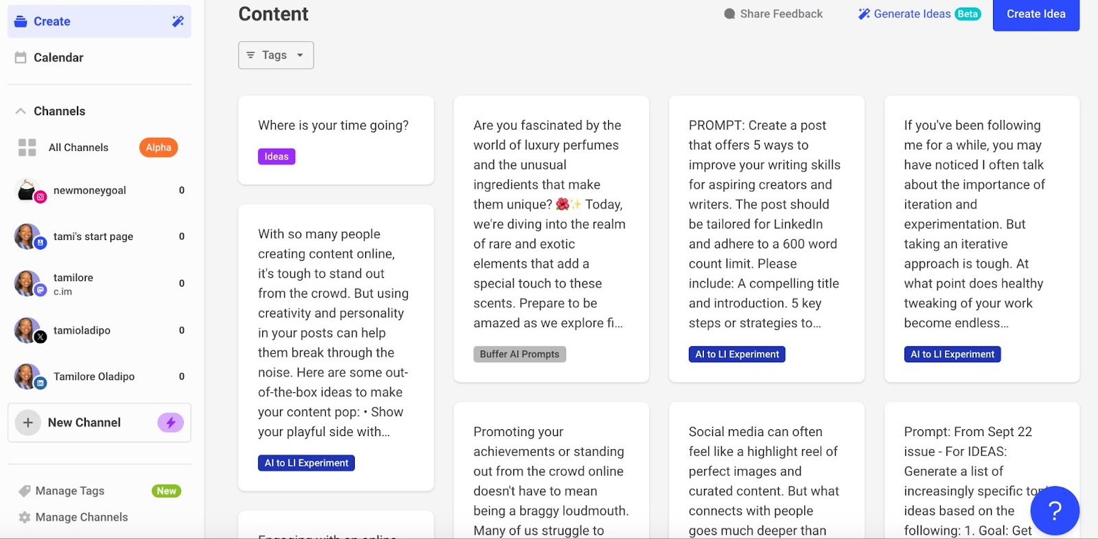Click Share Feedback

pos(773,14)
